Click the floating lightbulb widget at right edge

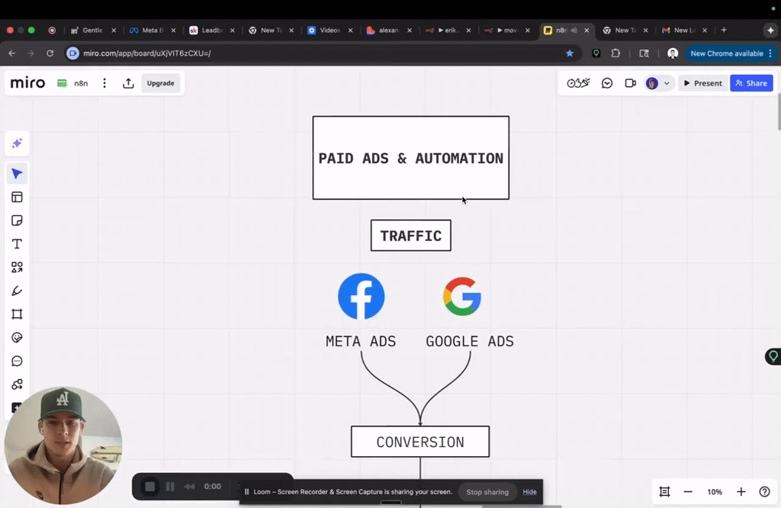773,357
